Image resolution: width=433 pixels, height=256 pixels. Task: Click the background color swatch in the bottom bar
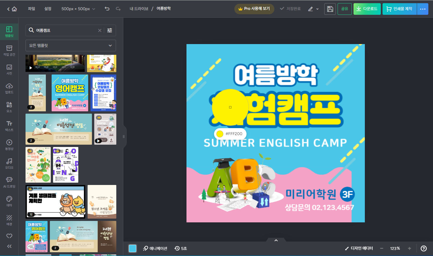pos(133,248)
